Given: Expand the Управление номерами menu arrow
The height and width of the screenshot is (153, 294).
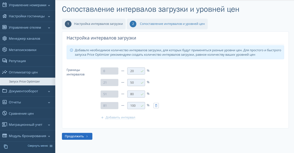Looking at the screenshot, I should click(x=49, y=5).
